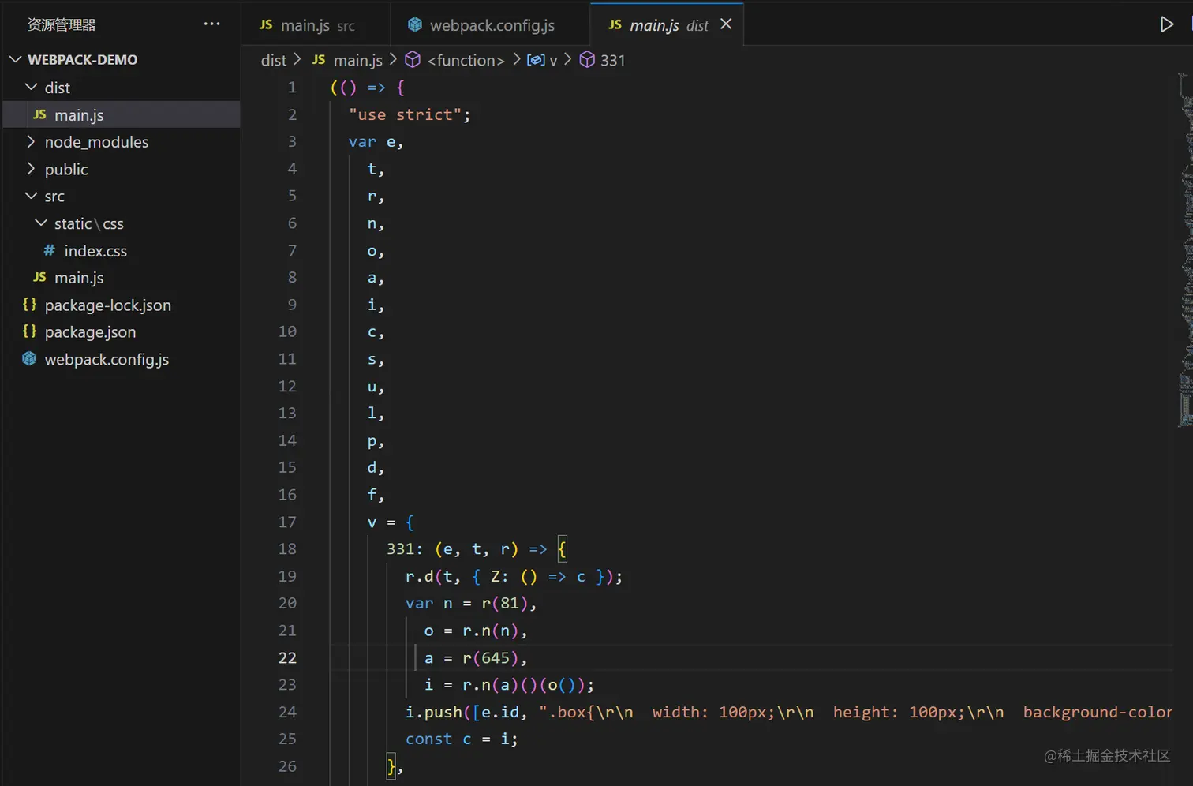Click the cube icon before 331 in breadcrumb
This screenshot has width=1193, height=786.
point(587,60)
